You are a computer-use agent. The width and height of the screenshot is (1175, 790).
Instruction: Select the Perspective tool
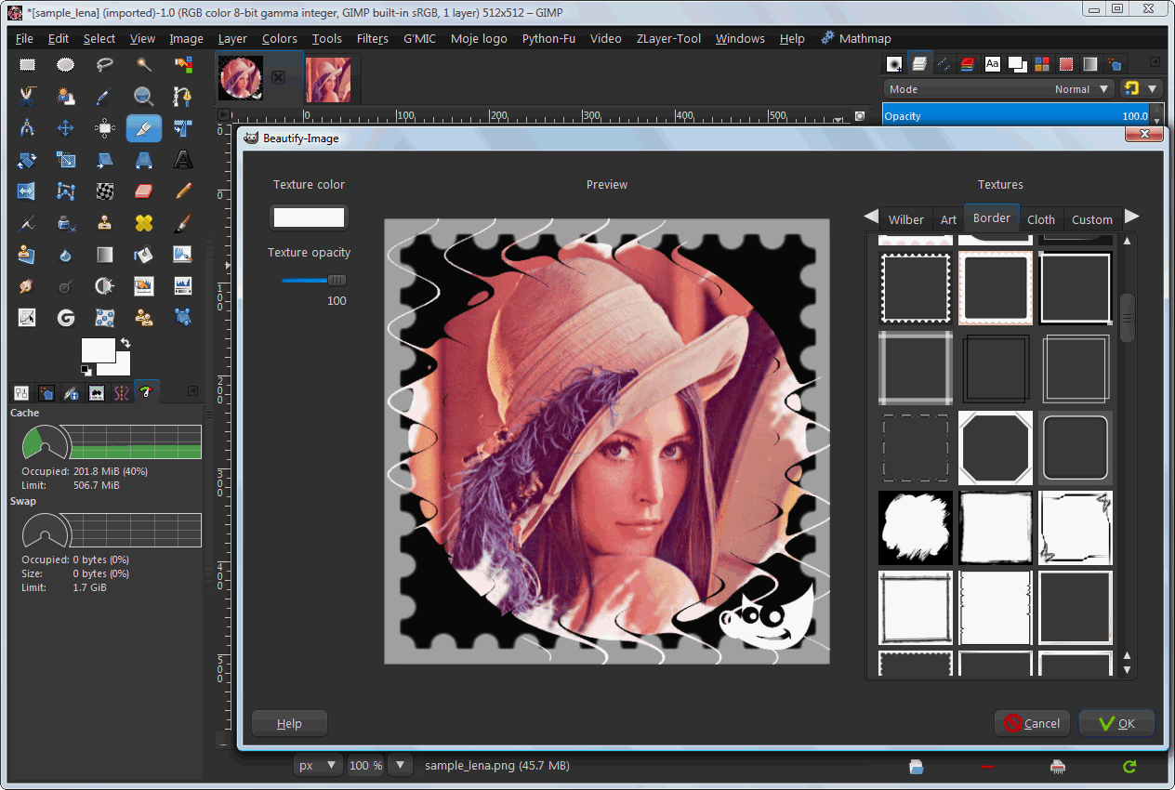tap(144, 160)
